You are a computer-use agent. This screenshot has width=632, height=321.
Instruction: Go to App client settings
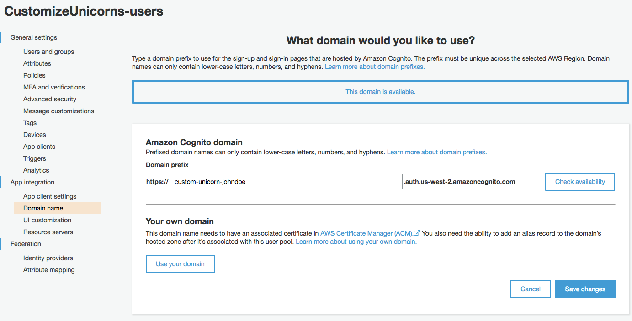coord(50,196)
